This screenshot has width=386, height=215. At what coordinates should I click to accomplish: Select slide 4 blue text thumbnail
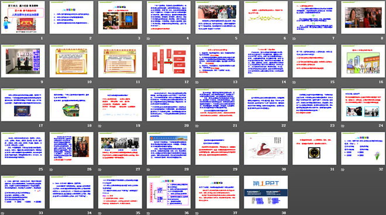pos(168,18)
